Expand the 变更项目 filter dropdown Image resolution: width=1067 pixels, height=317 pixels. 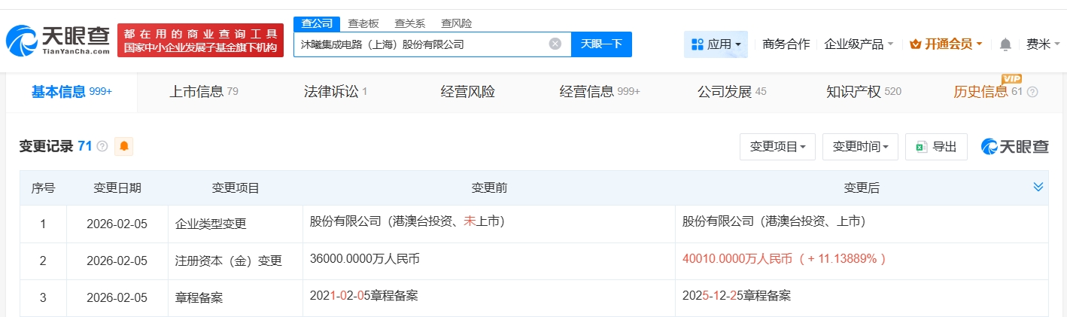(777, 147)
